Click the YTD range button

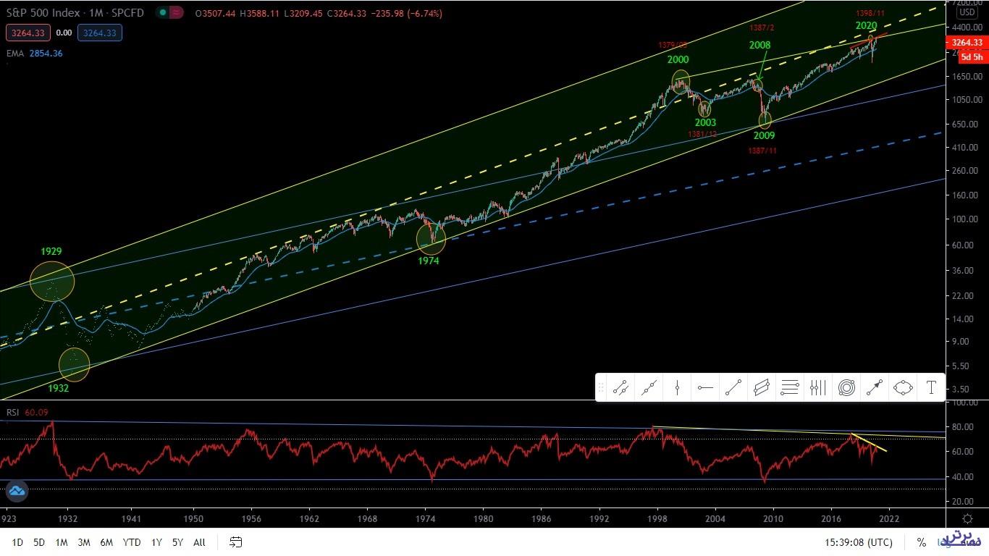132,542
